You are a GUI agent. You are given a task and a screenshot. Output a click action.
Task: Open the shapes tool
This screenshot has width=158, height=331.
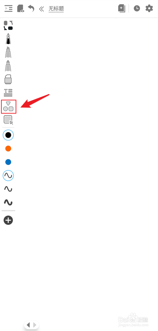click(8, 106)
